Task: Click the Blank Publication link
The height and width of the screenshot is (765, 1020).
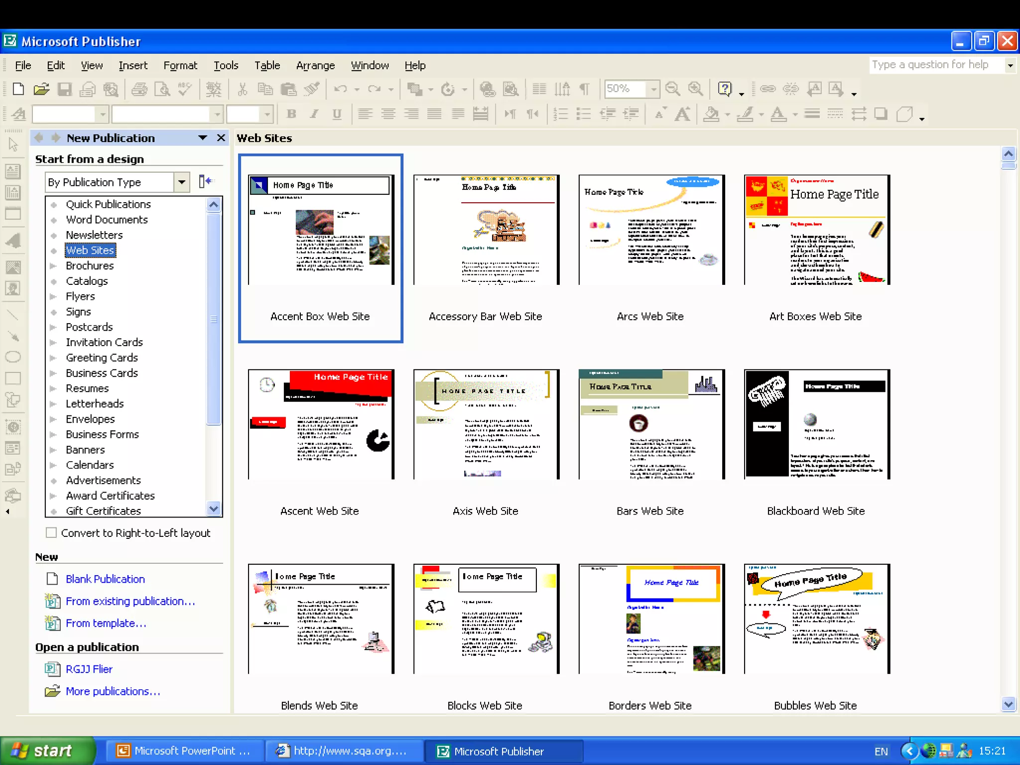Action: 105,579
